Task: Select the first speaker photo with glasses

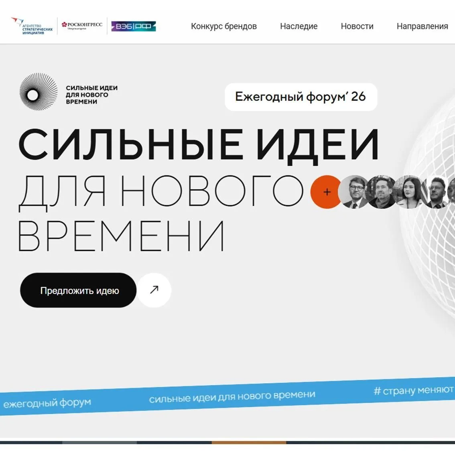Action: coord(355,192)
